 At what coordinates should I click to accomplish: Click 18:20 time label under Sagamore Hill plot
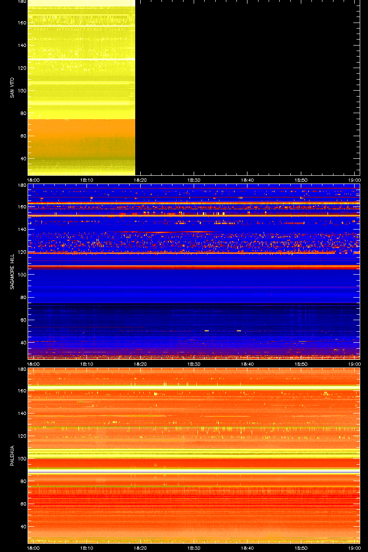140,364
